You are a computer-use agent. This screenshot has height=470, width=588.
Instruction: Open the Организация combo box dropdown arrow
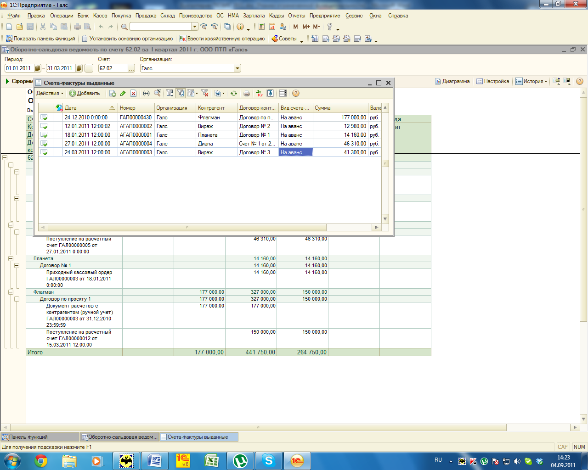tap(237, 68)
